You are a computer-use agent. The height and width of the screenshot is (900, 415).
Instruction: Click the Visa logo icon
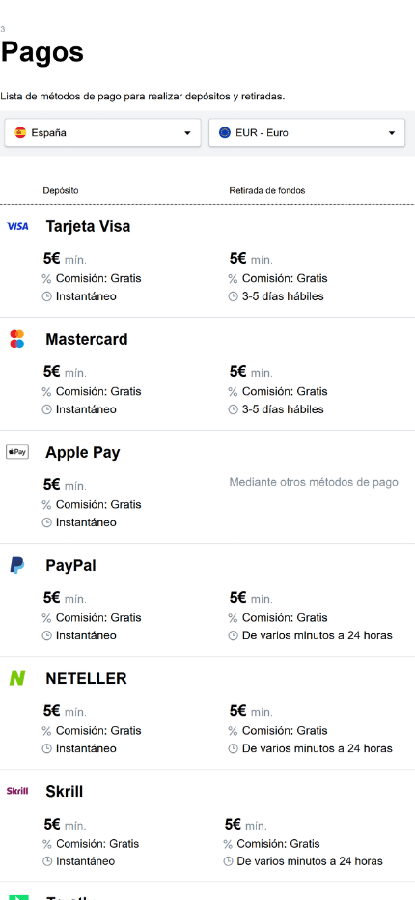(x=17, y=226)
